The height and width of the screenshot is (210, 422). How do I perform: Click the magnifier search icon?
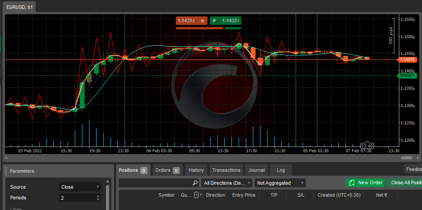(195, 183)
